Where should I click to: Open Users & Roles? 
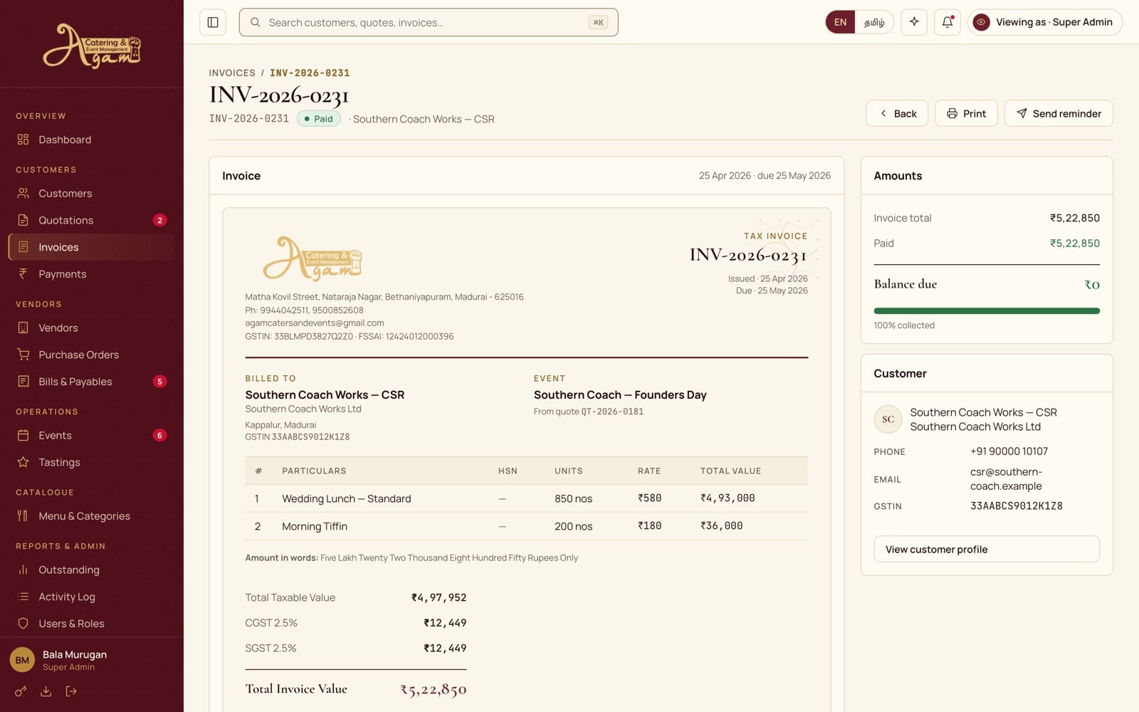[x=92, y=624]
